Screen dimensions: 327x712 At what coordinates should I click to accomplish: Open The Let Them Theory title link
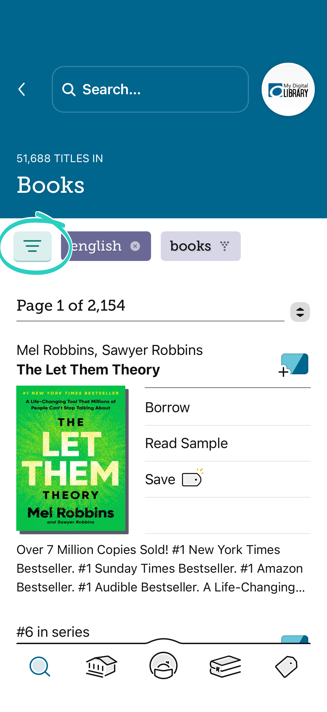click(88, 370)
